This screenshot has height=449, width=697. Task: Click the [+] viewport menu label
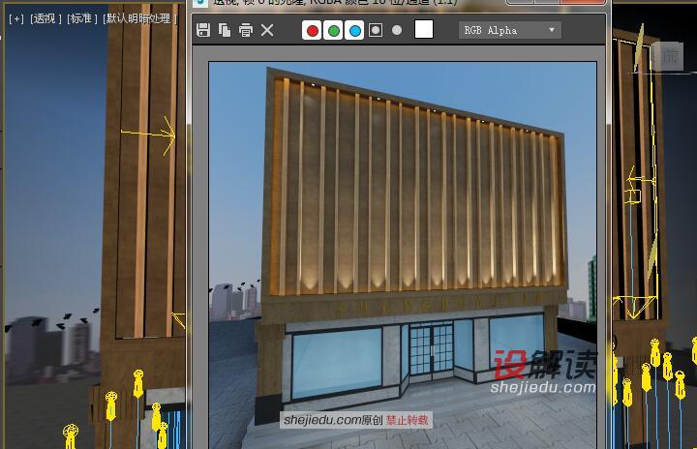click(16, 18)
